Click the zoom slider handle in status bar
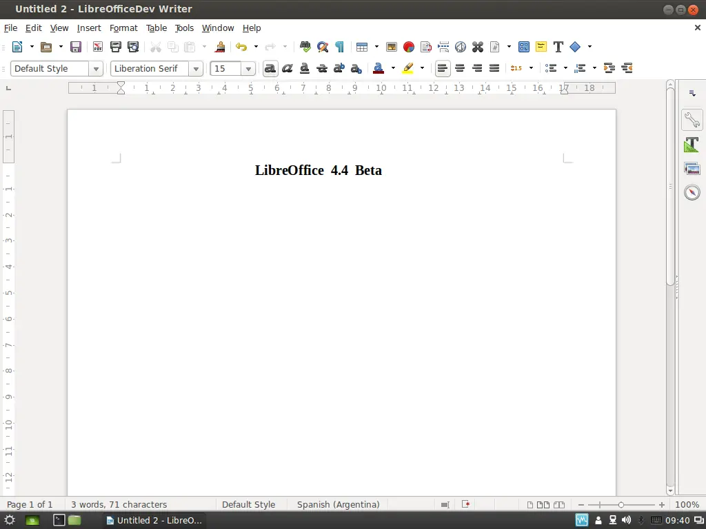Viewport: 706px width, 529px height. [621, 505]
